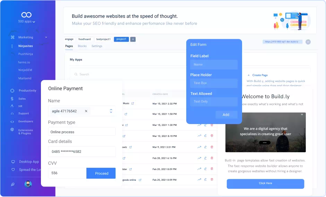Click the plus icon to add project
The width and height of the screenshot is (326, 197).
[x=133, y=39]
